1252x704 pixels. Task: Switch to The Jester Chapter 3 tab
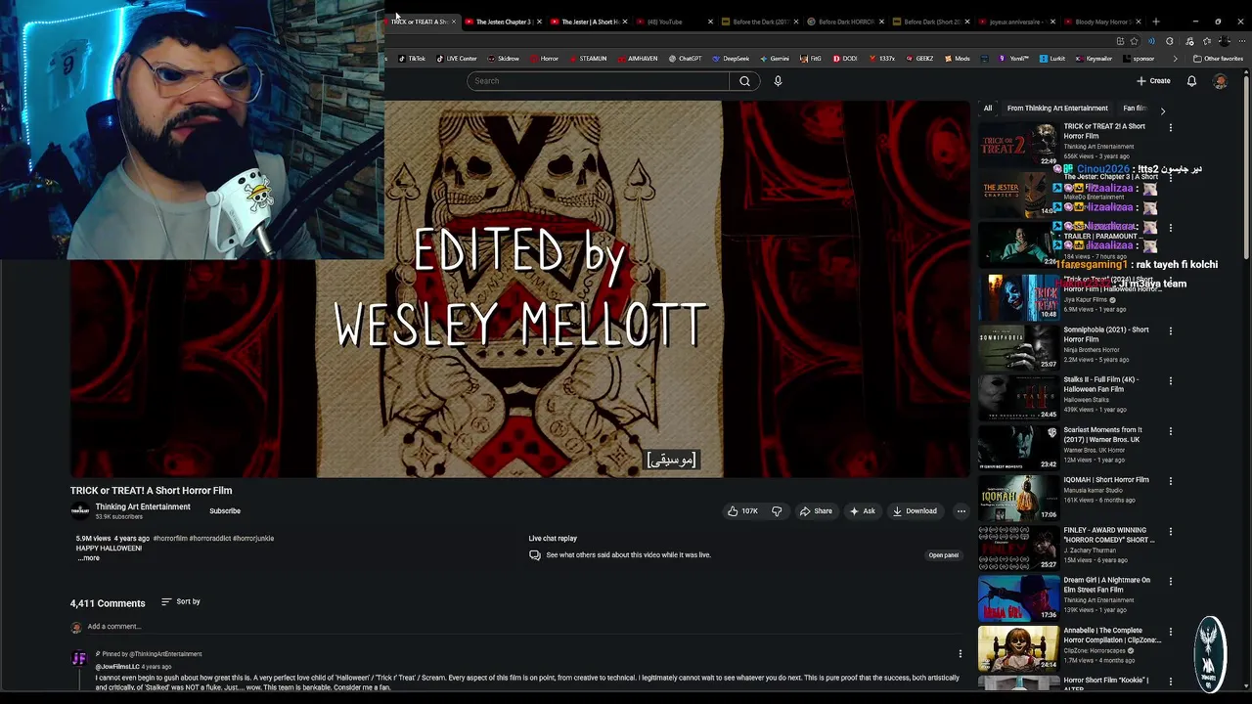(x=503, y=22)
